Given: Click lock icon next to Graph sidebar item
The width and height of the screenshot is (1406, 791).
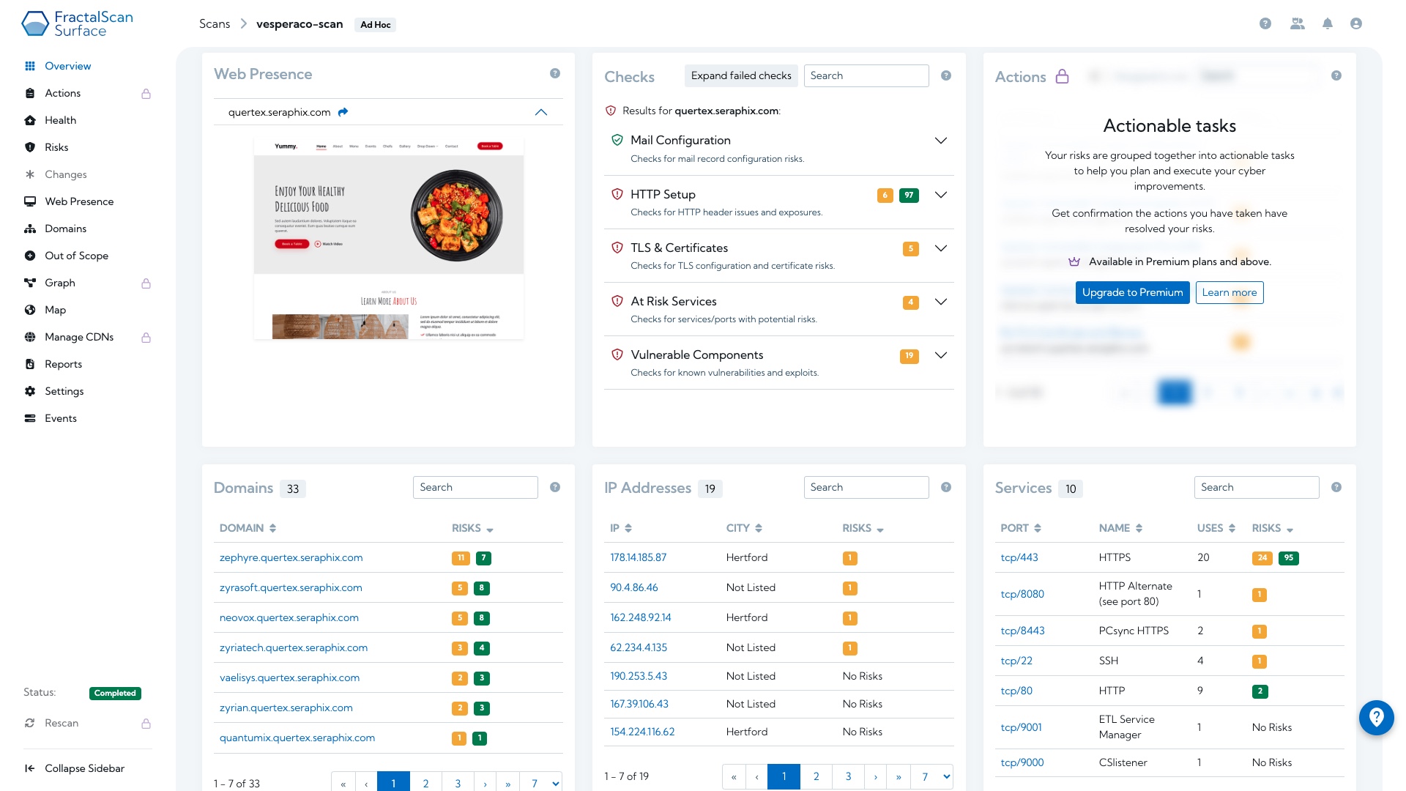Looking at the screenshot, I should 146,283.
